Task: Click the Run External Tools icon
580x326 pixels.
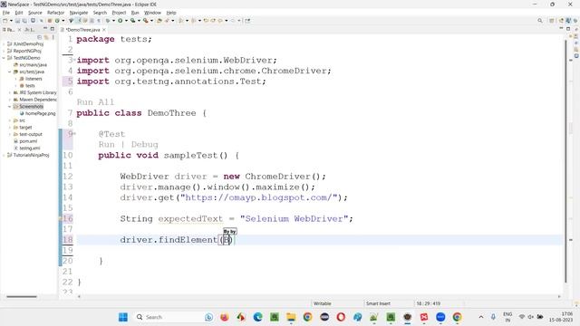Action: [146, 21]
